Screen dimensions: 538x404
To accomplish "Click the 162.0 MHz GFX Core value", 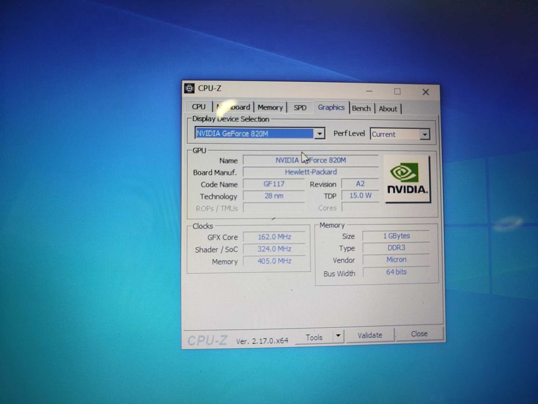I will click(x=274, y=237).
